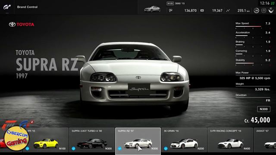Click the FR drivetrain value
276x155 pixels.
pyautogui.click(x=268, y=100)
